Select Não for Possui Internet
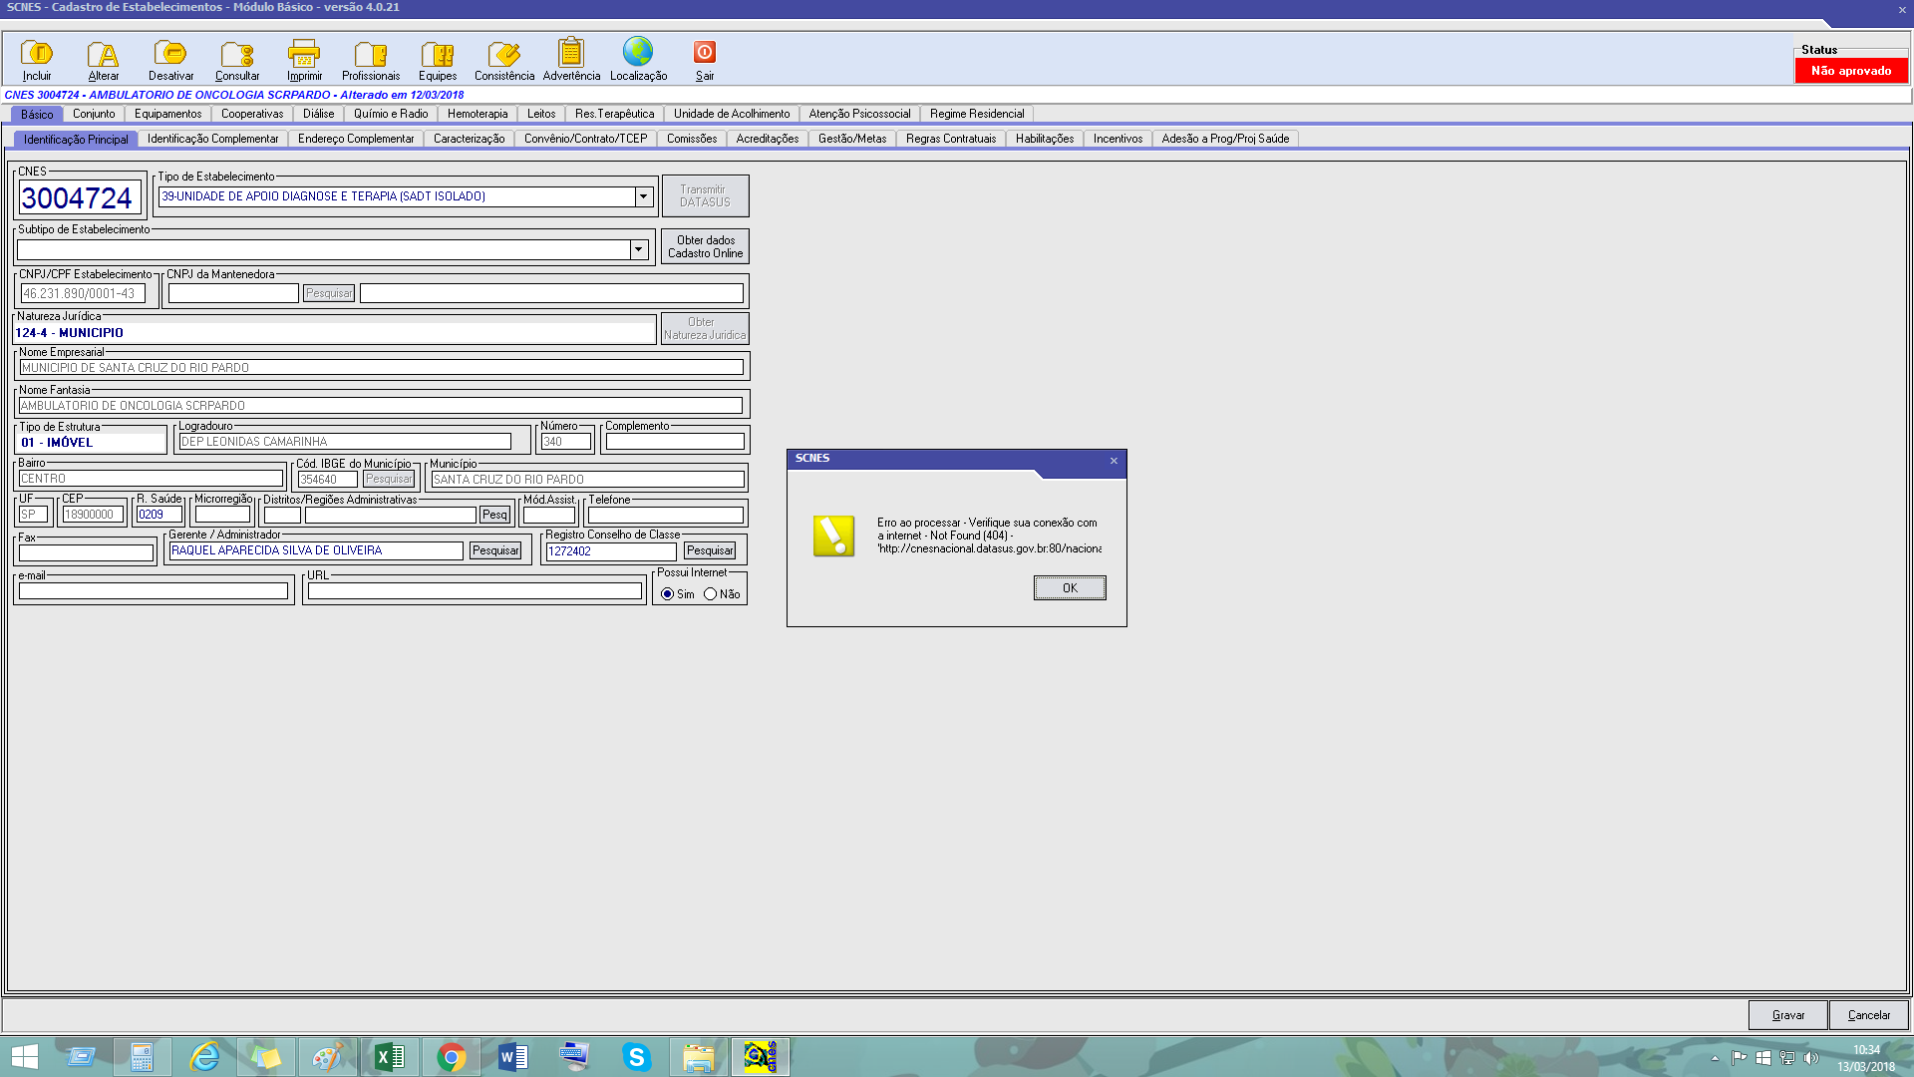This screenshot has width=1914, height=1077. coord(711,594)
